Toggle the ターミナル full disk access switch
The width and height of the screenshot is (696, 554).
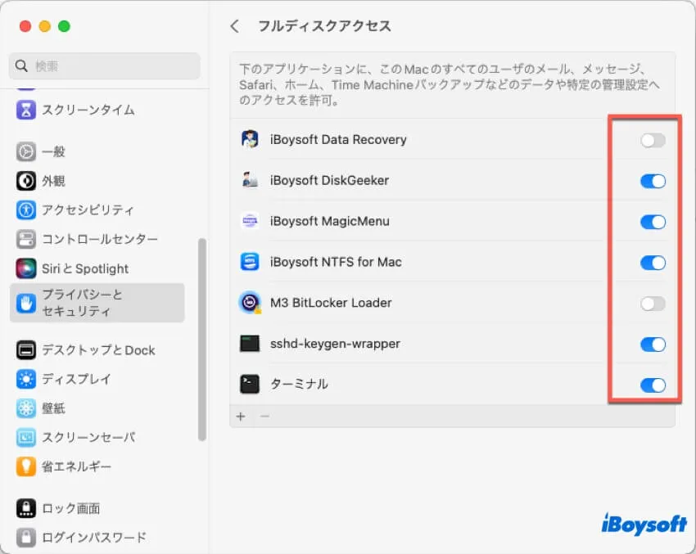653,385
